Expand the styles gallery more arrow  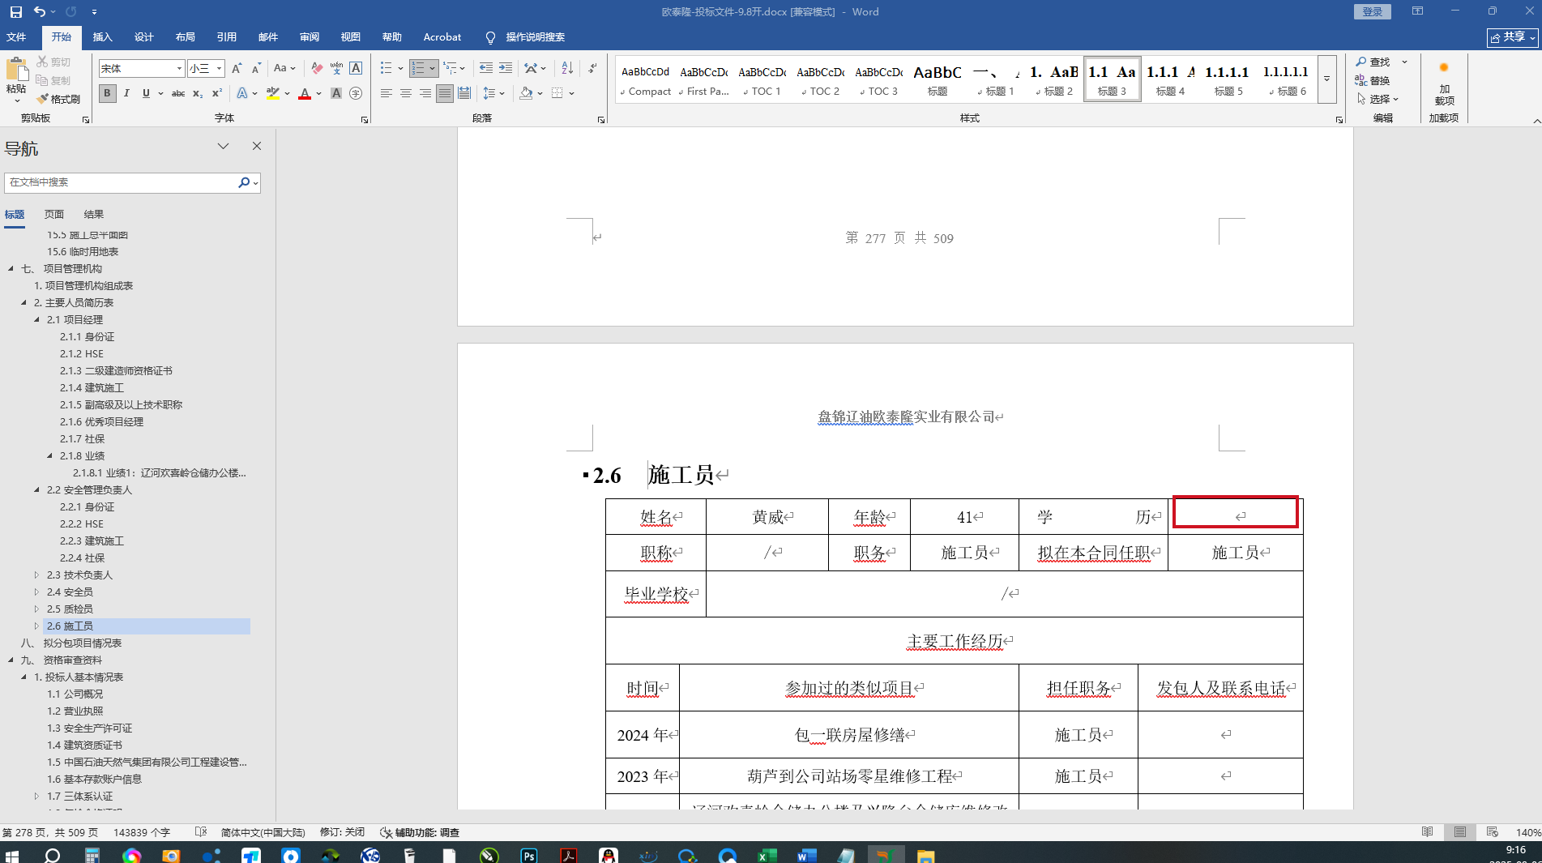1326,79
